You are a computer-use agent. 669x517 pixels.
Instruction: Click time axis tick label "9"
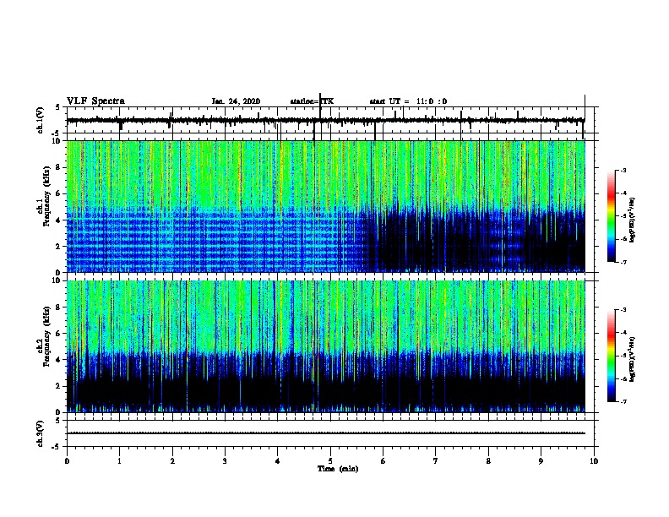click(x=541, y=460)
